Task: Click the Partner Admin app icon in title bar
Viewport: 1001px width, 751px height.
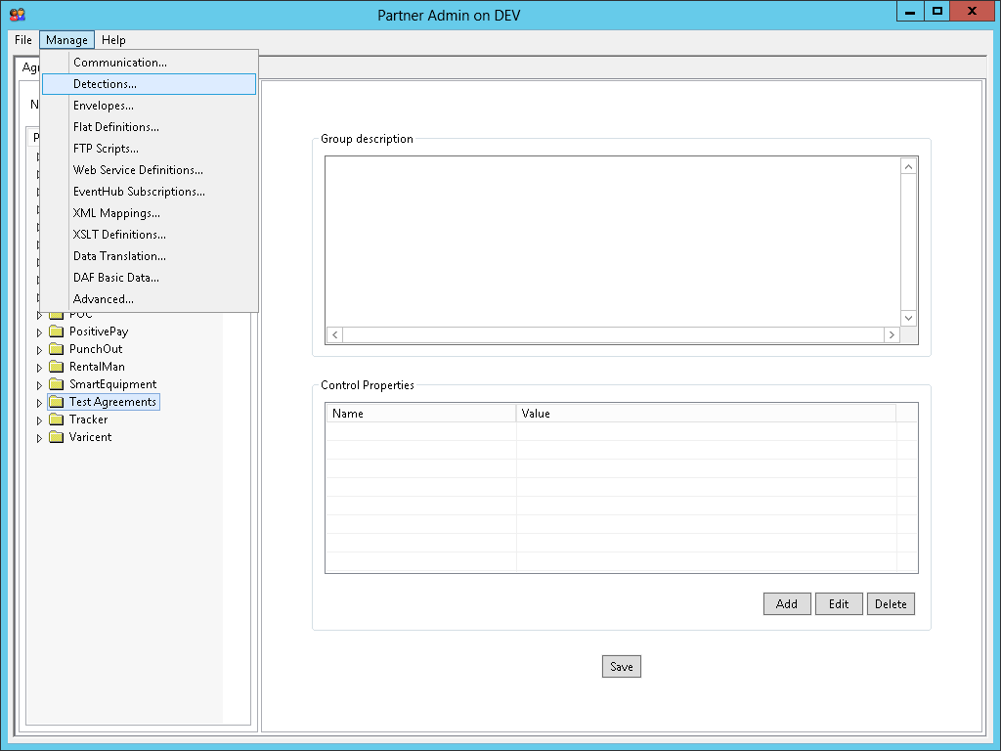Action: coord(17,14)
